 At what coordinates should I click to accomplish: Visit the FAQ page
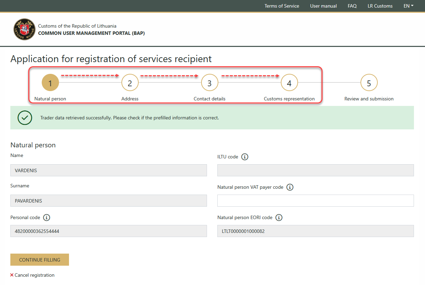(352, 6)
